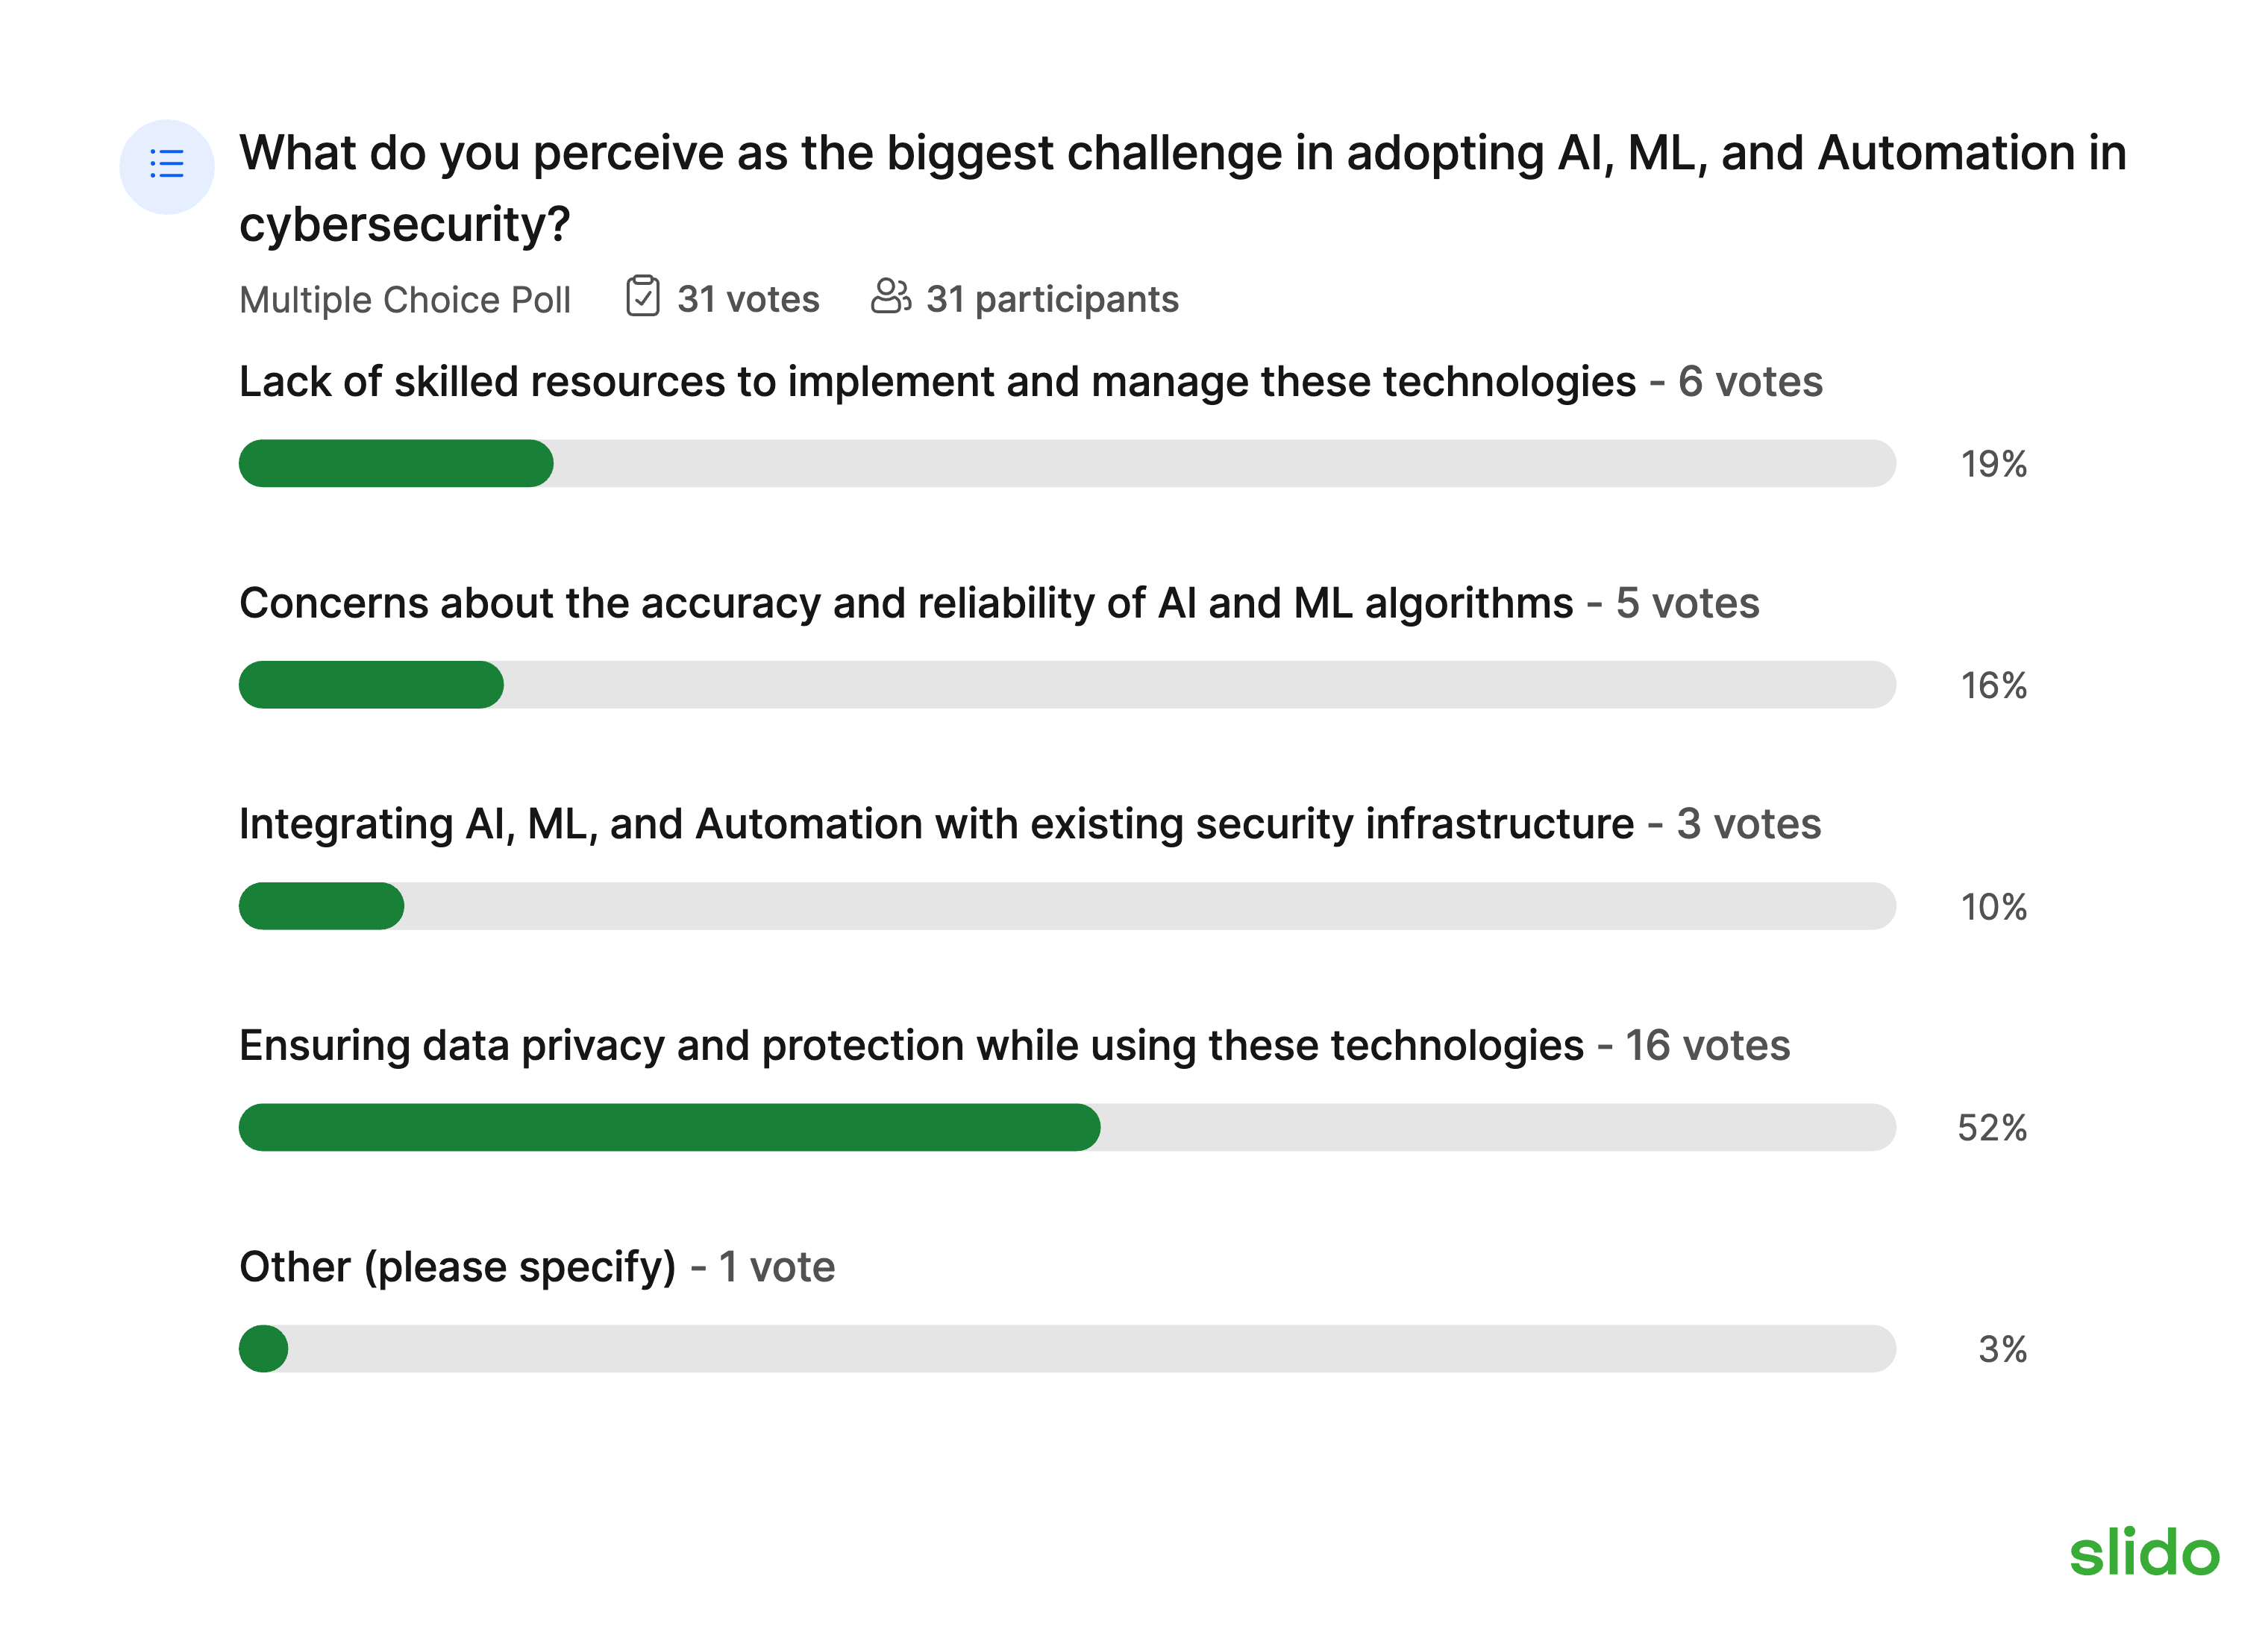The width and height of the screenshot is (2268, 1629).
Task: Click the 52% green progress bar
Action: (669, 1127)
